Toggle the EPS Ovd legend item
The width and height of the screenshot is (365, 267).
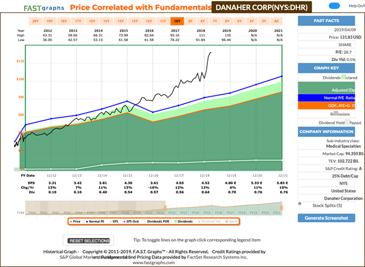[x=132, y=222]
